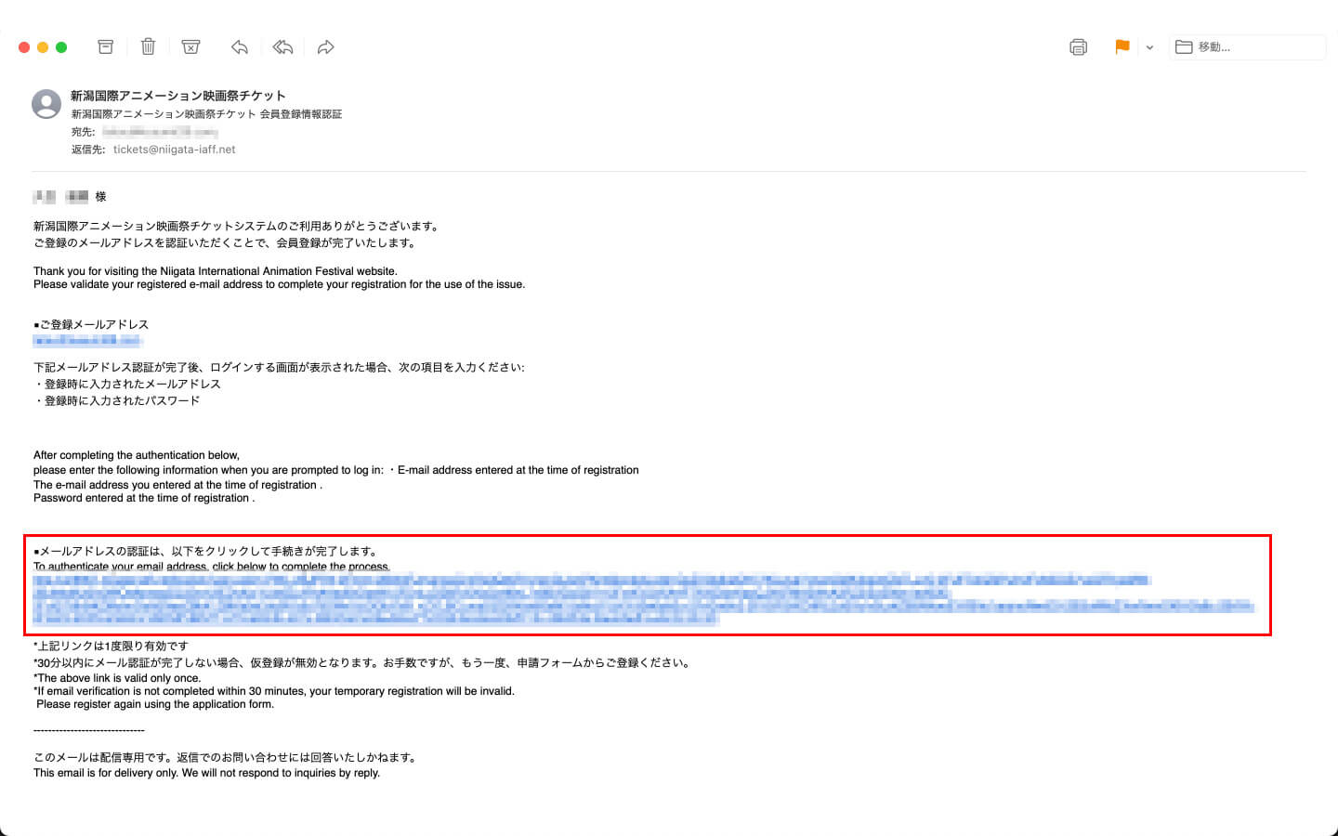Click the Reply All double-arrow icon
The height and width of the screenshot is (836, 1338).
click(x=282, y=47)
